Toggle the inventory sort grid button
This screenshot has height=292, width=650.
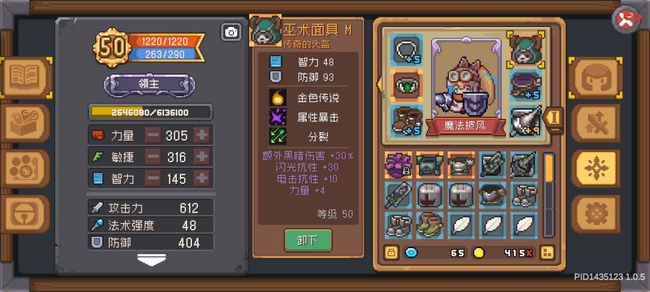click(547, 253)
